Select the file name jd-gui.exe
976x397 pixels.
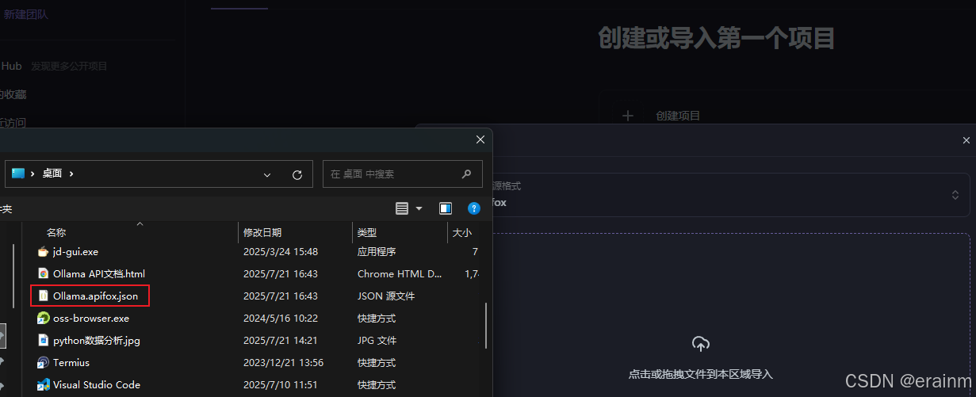click(x=75, y=251)
